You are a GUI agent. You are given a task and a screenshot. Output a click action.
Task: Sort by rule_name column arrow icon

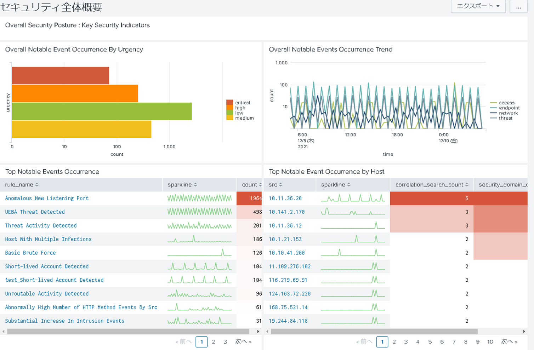click(x=37, y=185)
